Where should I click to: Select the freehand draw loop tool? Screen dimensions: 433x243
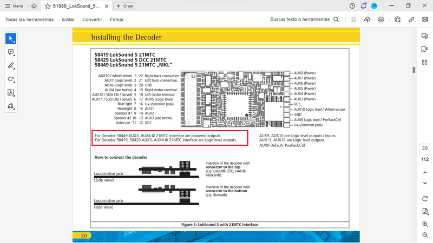click(x=11, y=79)
